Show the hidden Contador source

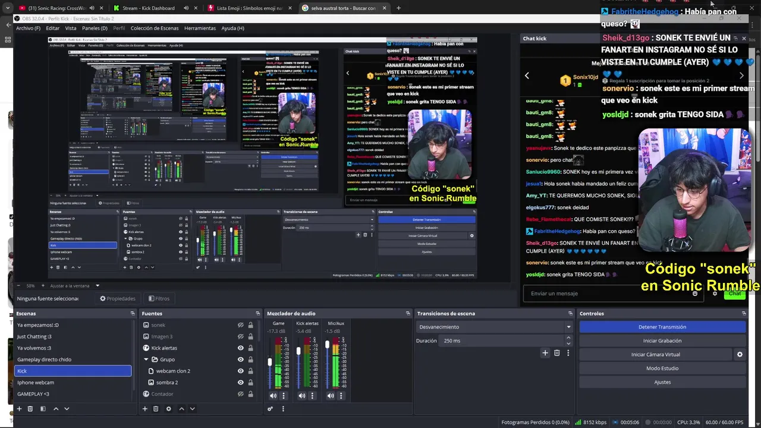240,394
